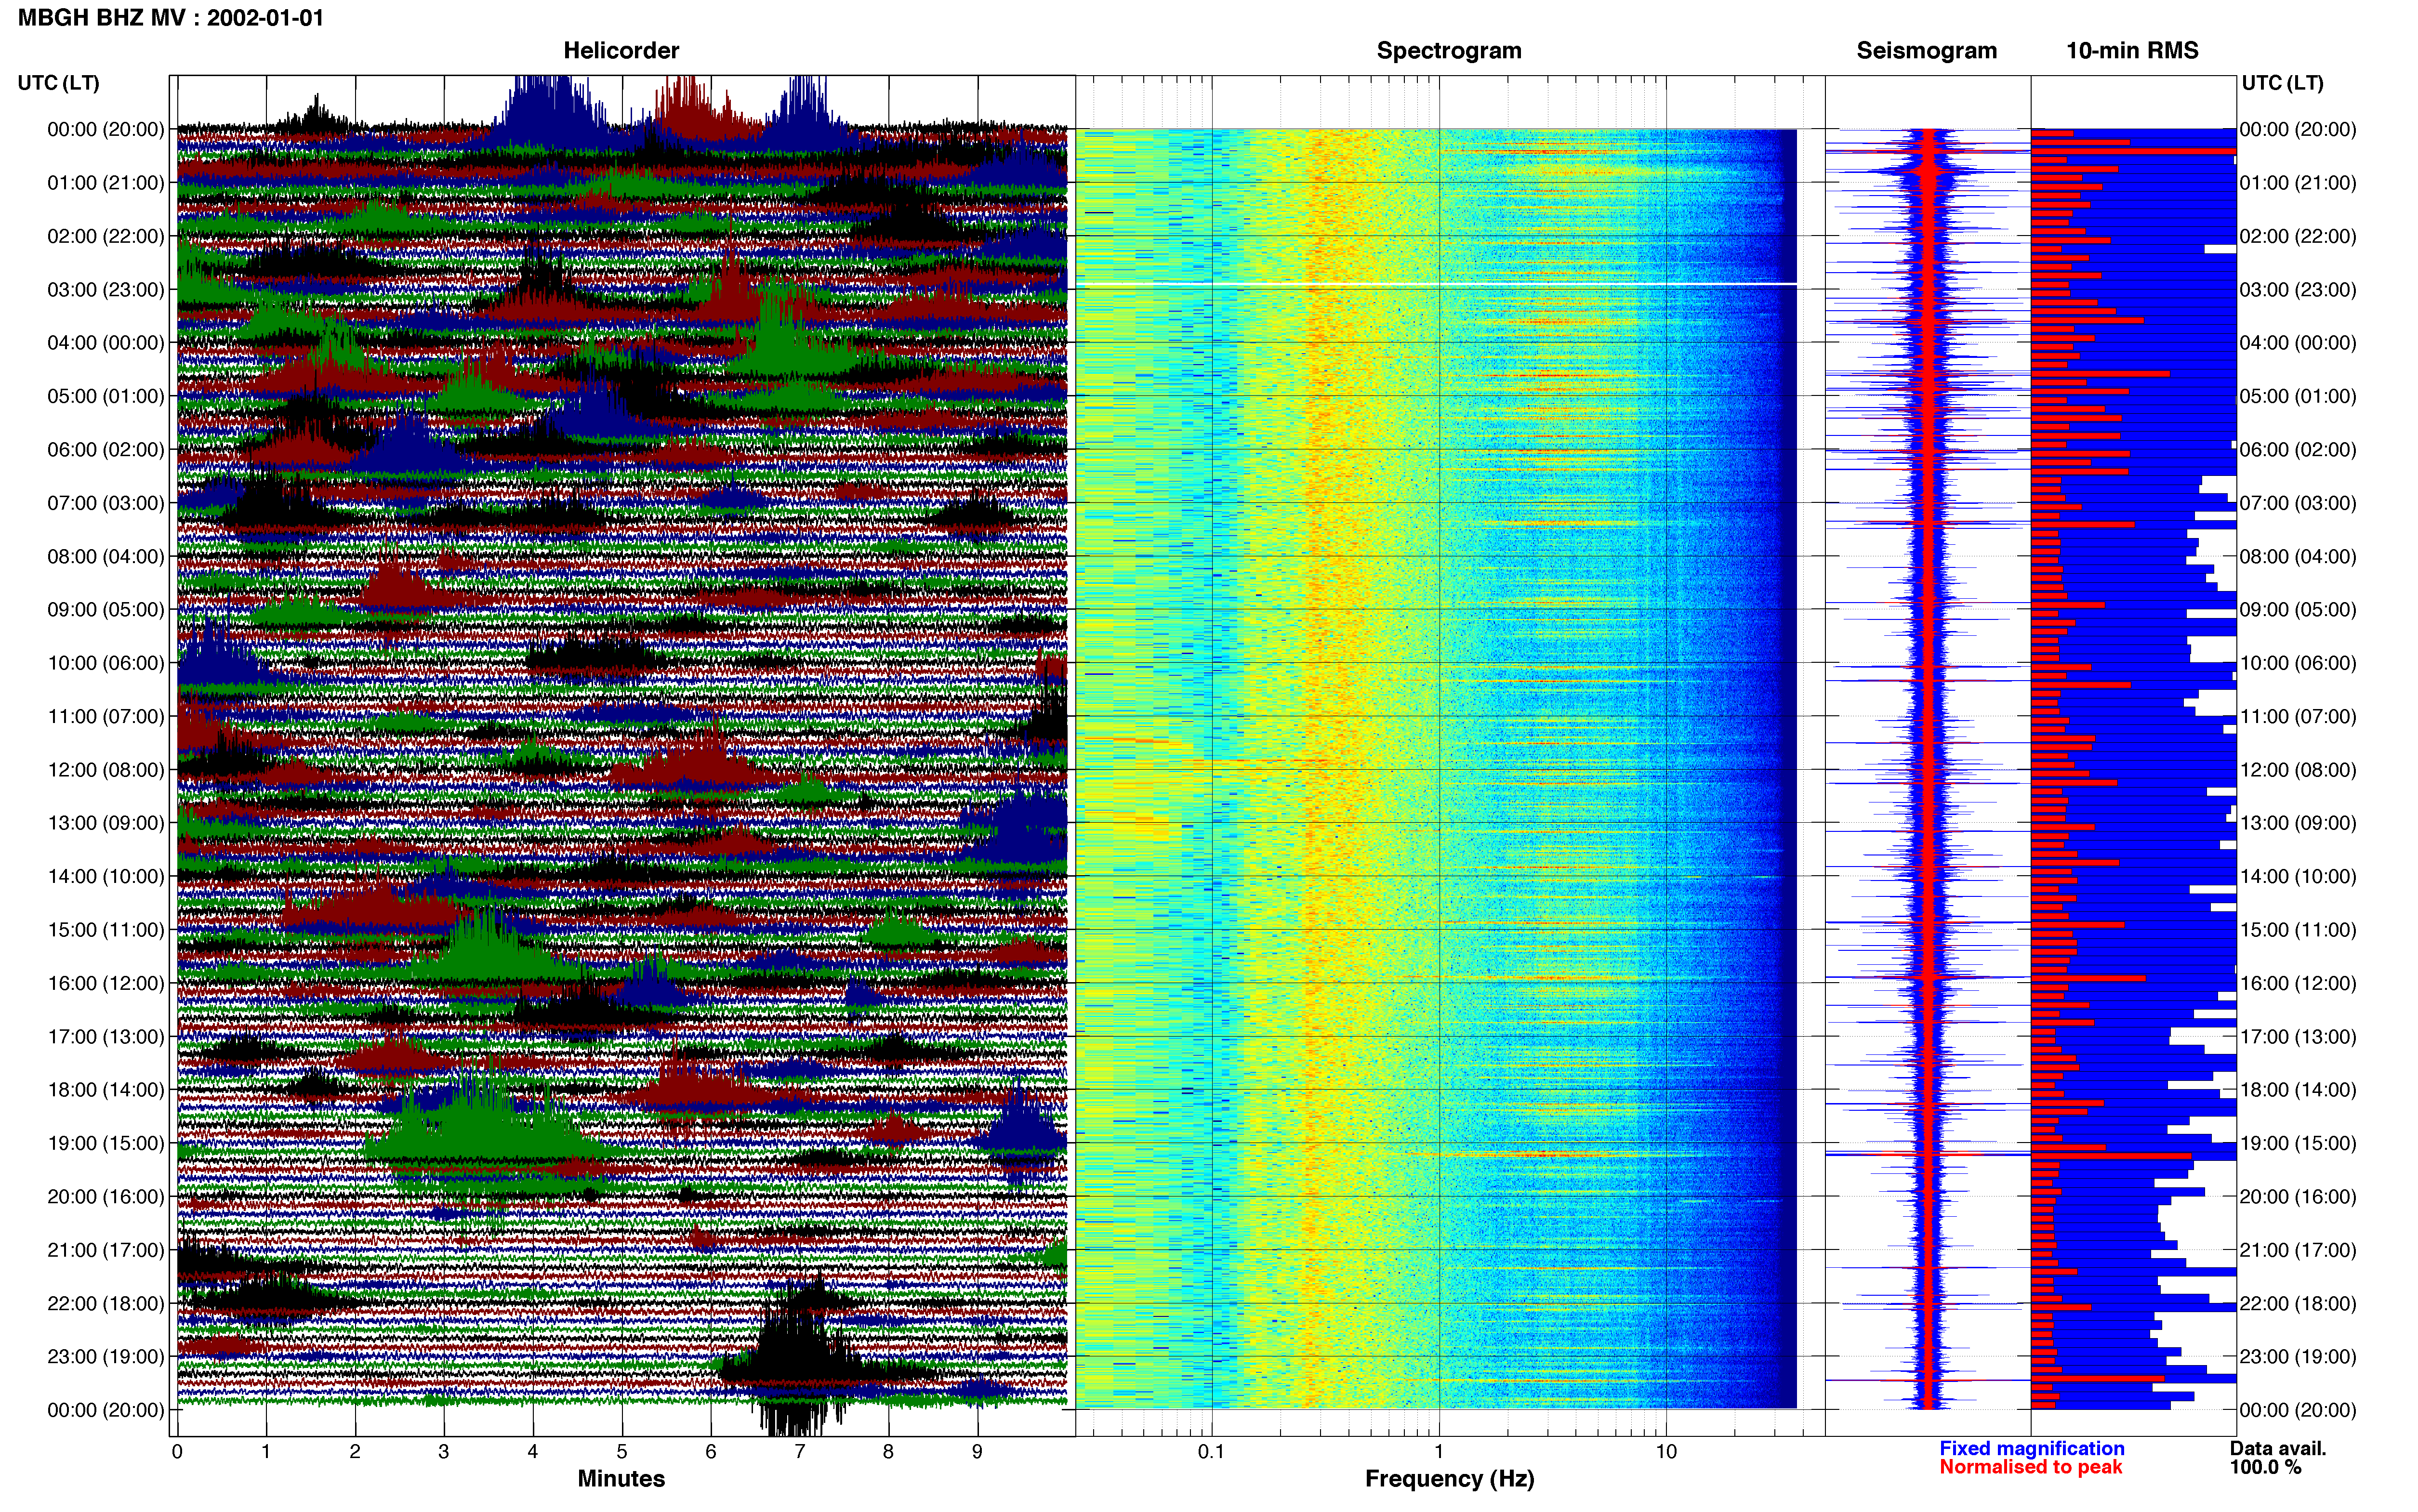2418x1512 pixels.
Task: Click the title 'MBGH BHZ MV : 2002-01-01'
Action: pos(171,17)
